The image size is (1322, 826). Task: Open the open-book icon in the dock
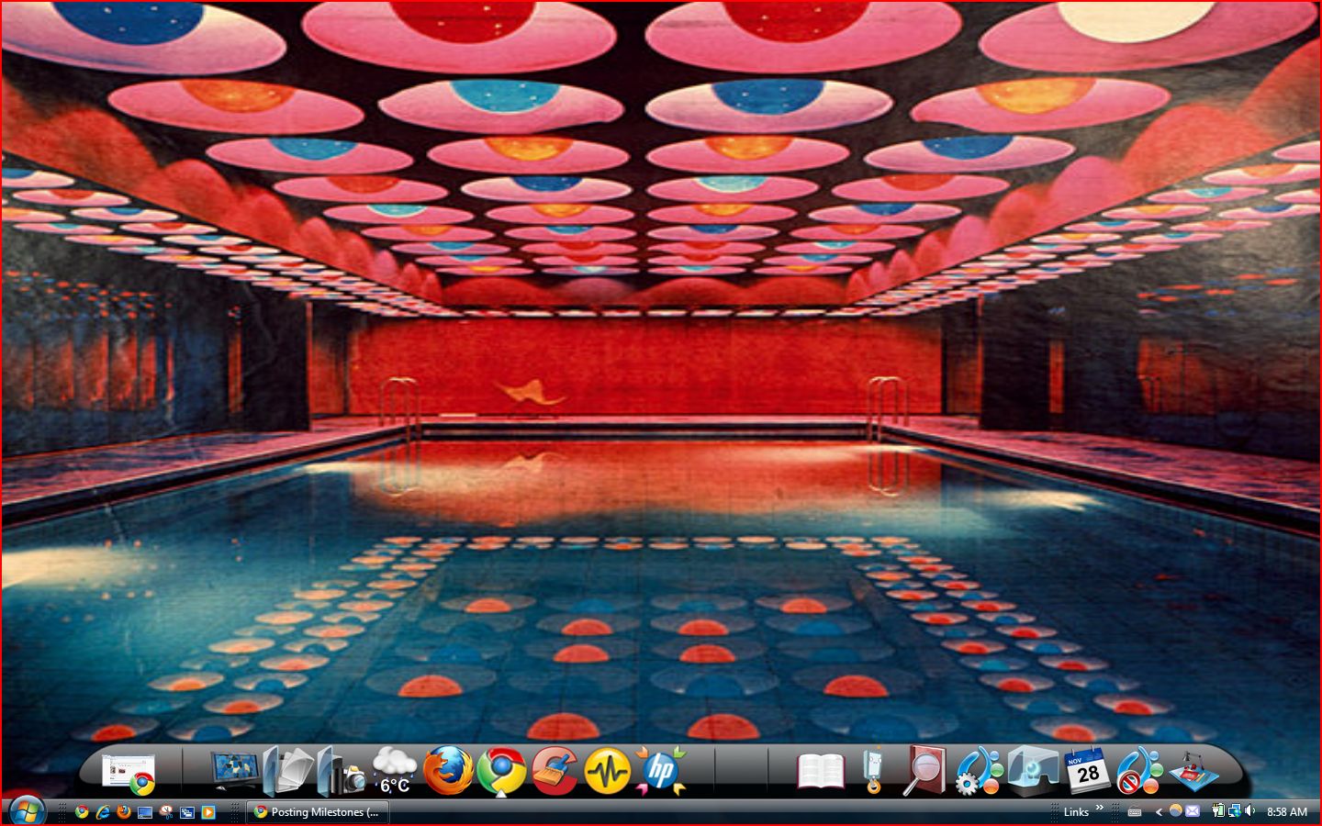[x=821, y=772]
